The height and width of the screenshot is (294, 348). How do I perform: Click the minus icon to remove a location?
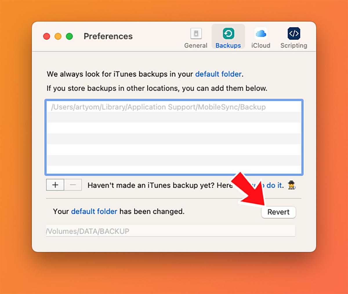tap(73, 185)
